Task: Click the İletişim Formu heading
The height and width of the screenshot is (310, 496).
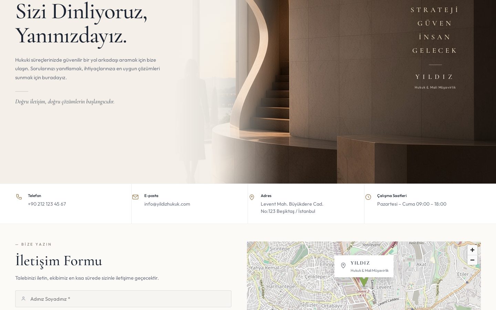Action: 59,261
